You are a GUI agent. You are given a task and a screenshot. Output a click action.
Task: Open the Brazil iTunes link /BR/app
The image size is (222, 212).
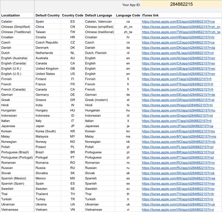(x=178, y=152)
